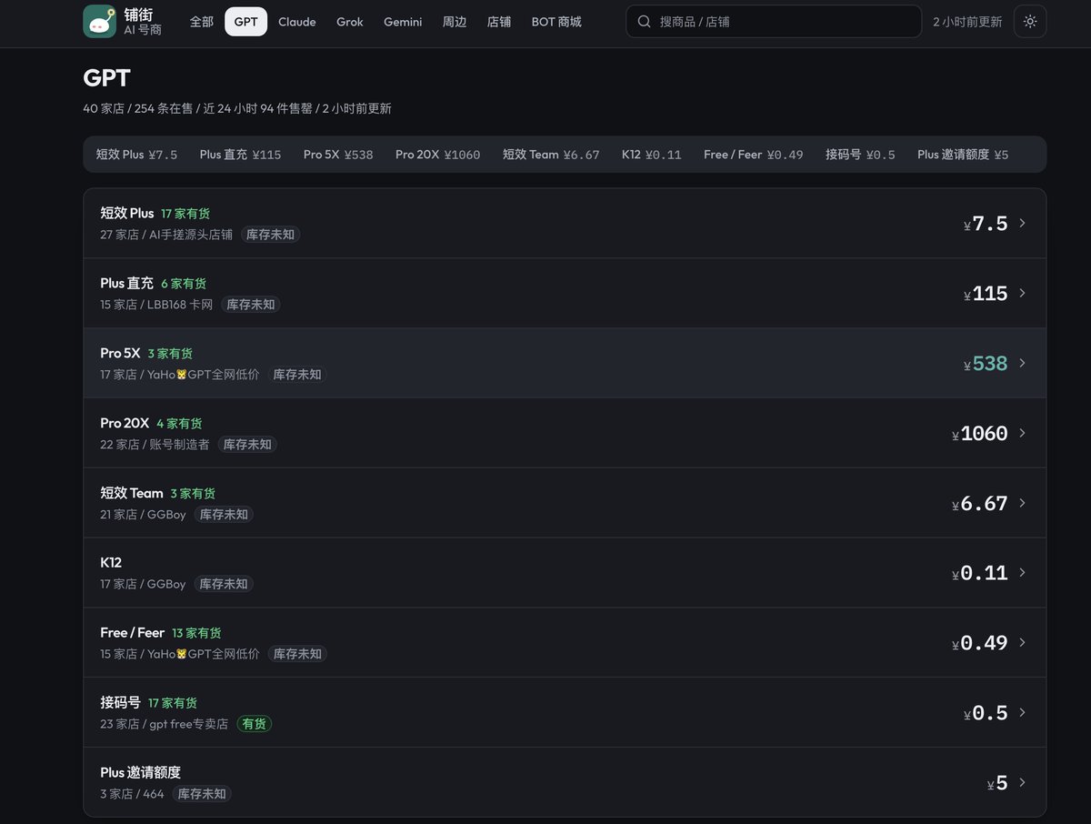The width and height of the screenshot is (1091, 824).
Task: Click the 13 家有货 label beside Free / Feer
Action: point(196,633)
